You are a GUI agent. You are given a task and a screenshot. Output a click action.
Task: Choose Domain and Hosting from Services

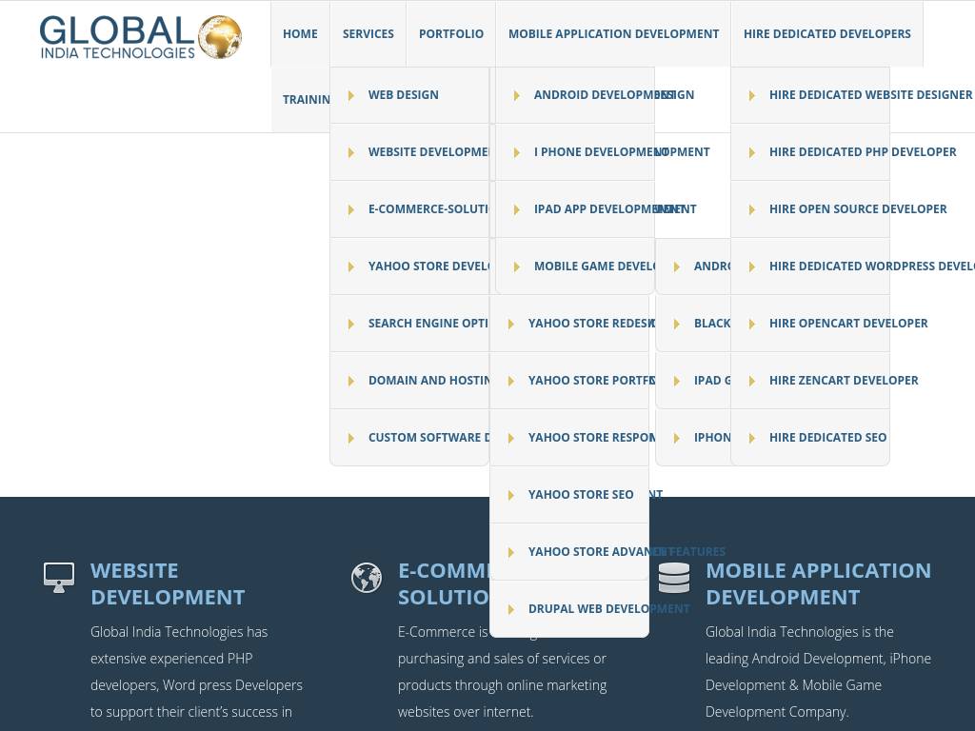(x=428, y=381)
